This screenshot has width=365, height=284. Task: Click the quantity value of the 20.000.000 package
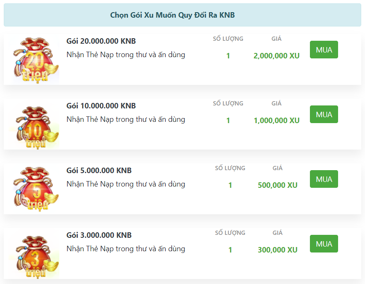pyautogui.click(x=228, y=56)
